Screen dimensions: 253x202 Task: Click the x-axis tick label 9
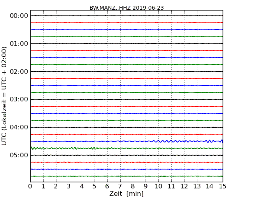point(146,186)
